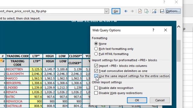Click the RECKITTBEN trading code link
This screenshot has width=193, height=108.
pos(14,69)
